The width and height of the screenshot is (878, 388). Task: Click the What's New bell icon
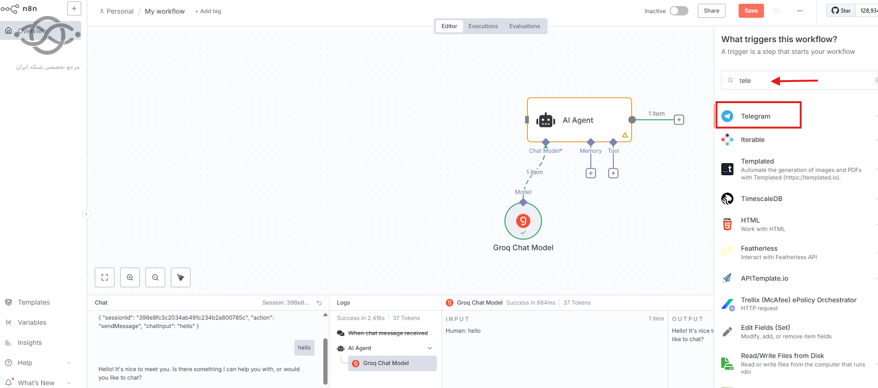pyautogui.click(x=8, y=382)
